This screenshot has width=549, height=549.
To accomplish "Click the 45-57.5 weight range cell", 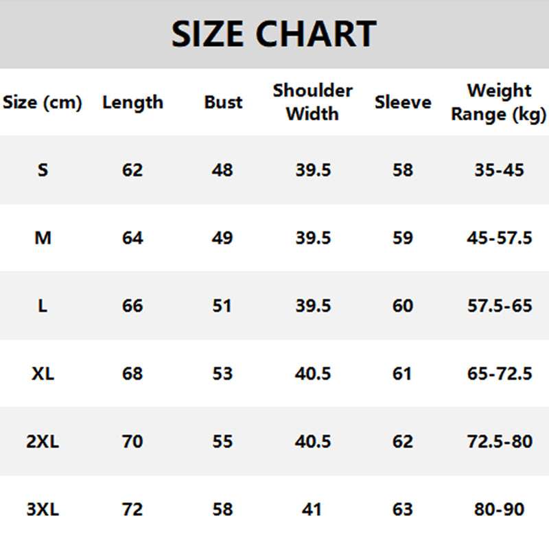I will coord(499,238).
